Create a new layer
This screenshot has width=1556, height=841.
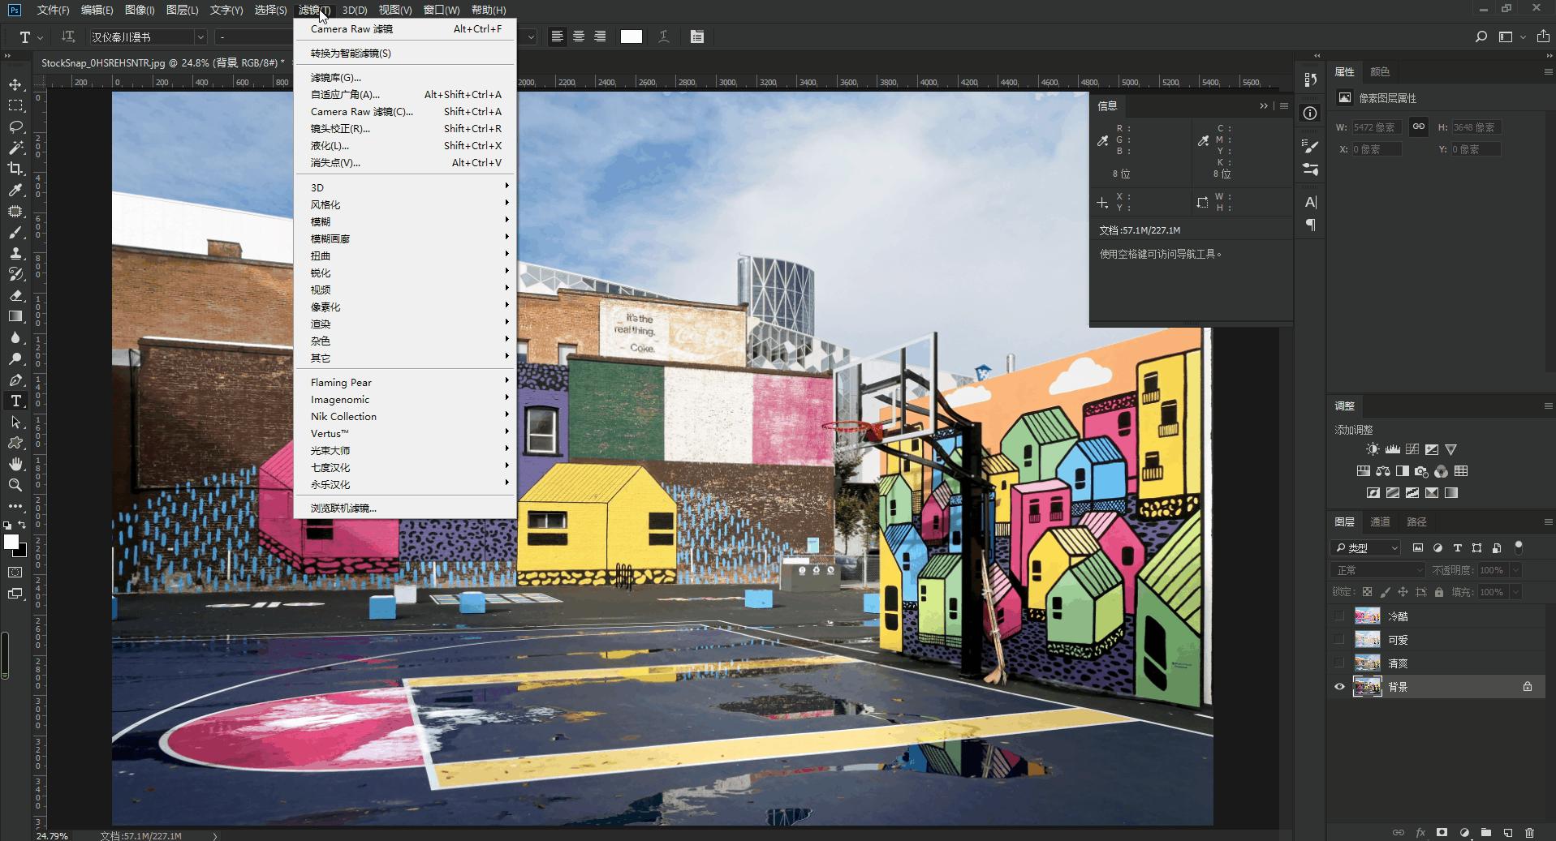[1507, 833]
